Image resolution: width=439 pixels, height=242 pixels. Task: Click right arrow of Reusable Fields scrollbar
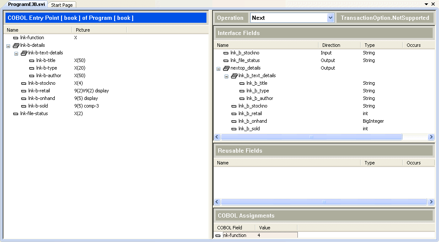coord(431,202)
